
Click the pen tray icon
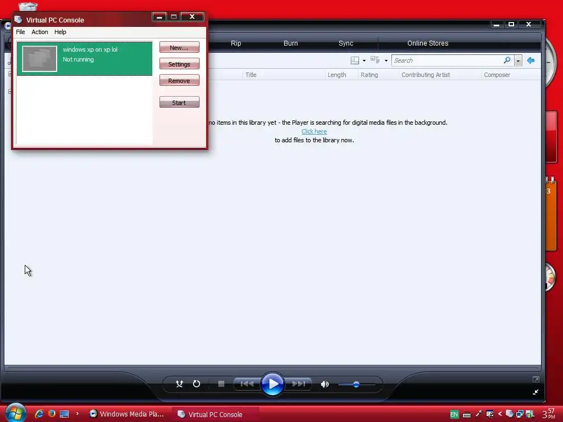click(479, 414)
